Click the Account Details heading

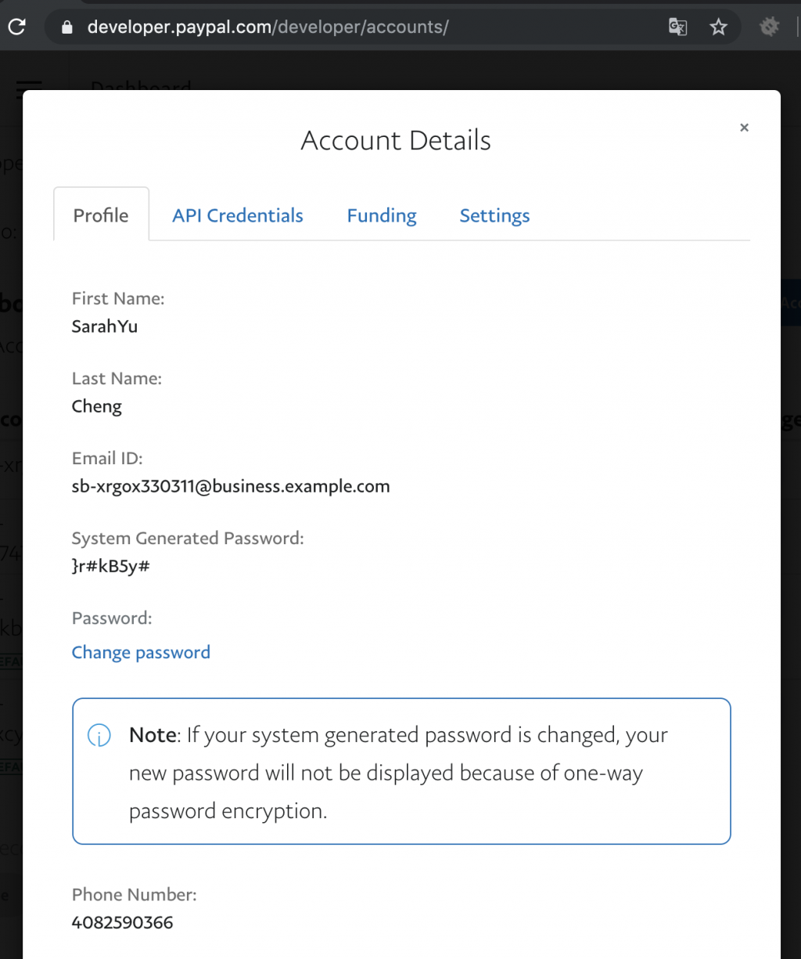396,141
